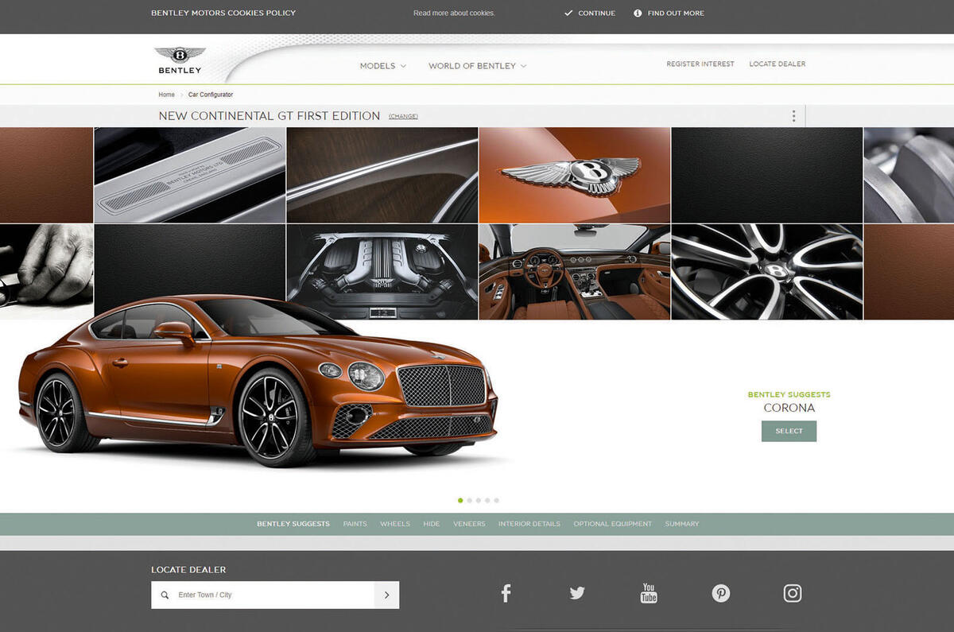Open the Facebook social icon

pos(506,593)
